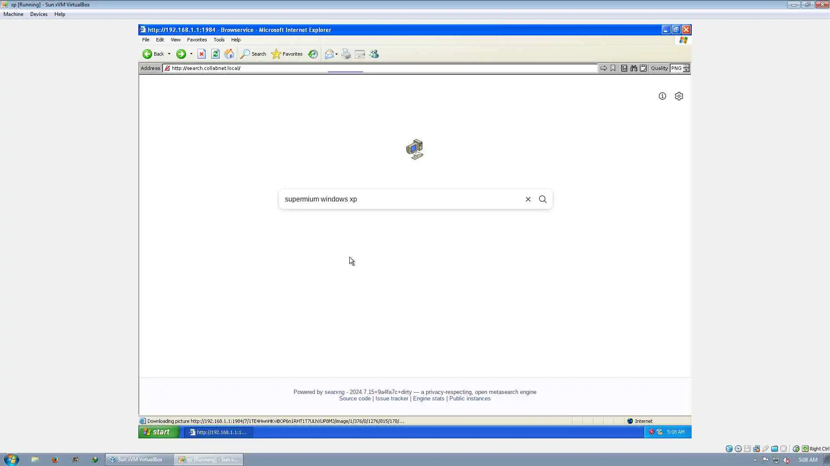Open the History toolbar icon

point(313,54)
